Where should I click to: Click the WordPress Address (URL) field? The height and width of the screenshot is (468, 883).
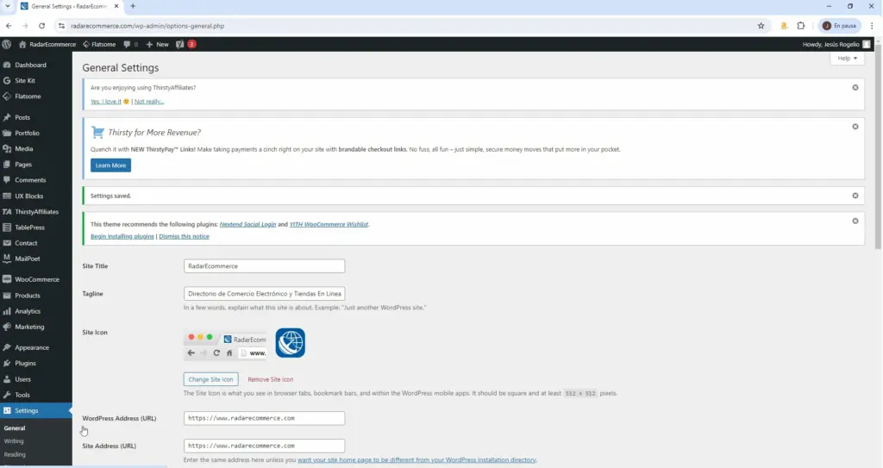(x=264, y=418)
